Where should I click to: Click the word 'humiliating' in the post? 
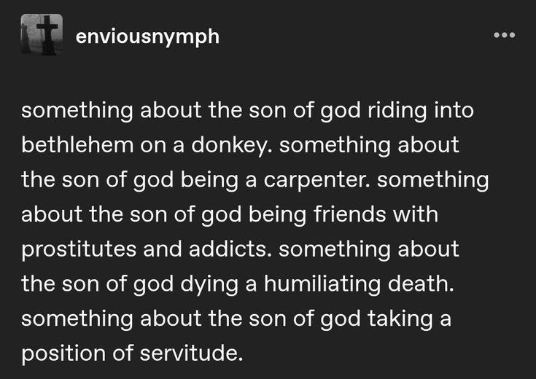pyautogui.click(x=322, y=284)
